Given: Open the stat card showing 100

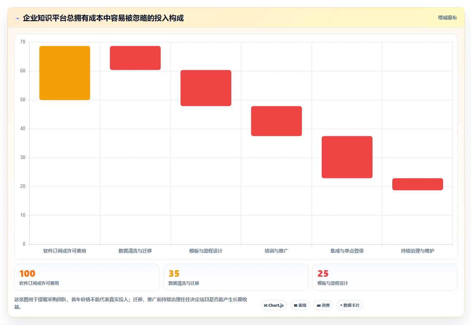Looking at the screenshot, I should point(87,277).
